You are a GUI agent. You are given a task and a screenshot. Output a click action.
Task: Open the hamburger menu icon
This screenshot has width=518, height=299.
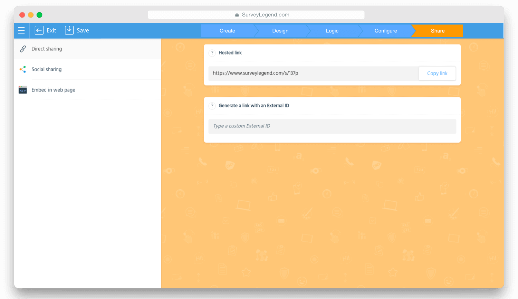pos(21,31)
